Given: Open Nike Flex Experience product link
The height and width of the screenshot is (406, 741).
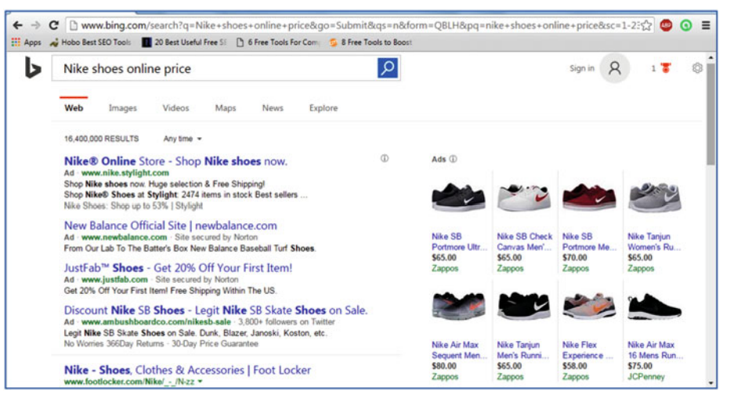Looking at the screenshot, I should (587, 350).
